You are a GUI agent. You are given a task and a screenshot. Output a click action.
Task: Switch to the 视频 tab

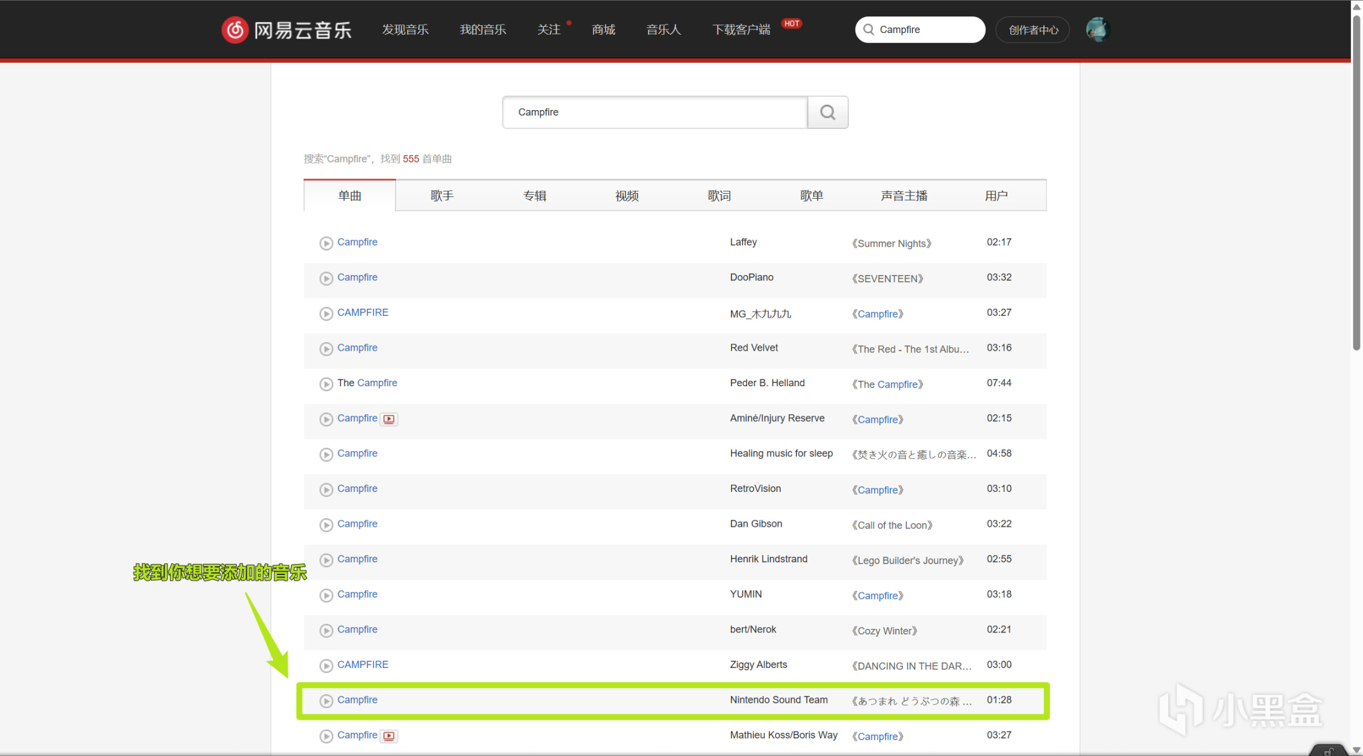pos(627,196)
